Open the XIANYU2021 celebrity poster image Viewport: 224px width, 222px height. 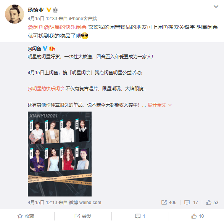(x=60, y=154)
